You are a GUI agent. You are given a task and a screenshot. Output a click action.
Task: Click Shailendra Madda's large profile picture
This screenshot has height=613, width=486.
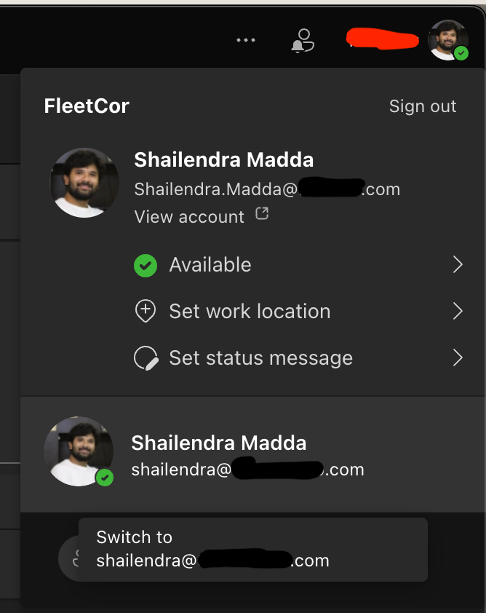tap(84, 183)
